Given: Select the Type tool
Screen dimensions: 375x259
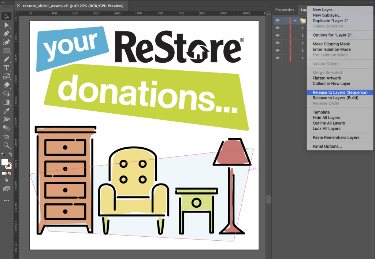Looking at the screenshot, I should pyautogui.click(x=6, y=68).
